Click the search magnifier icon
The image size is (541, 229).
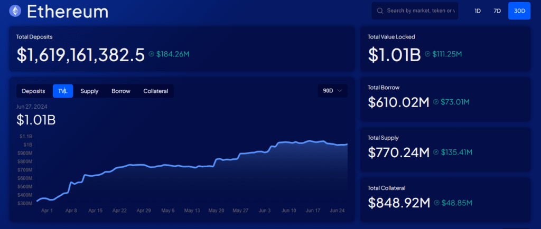click(x=380, y=11)
